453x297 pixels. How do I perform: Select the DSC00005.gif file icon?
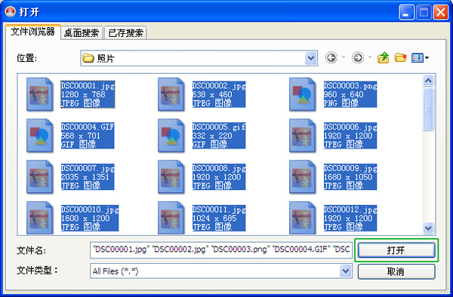(x=171, y=136)
